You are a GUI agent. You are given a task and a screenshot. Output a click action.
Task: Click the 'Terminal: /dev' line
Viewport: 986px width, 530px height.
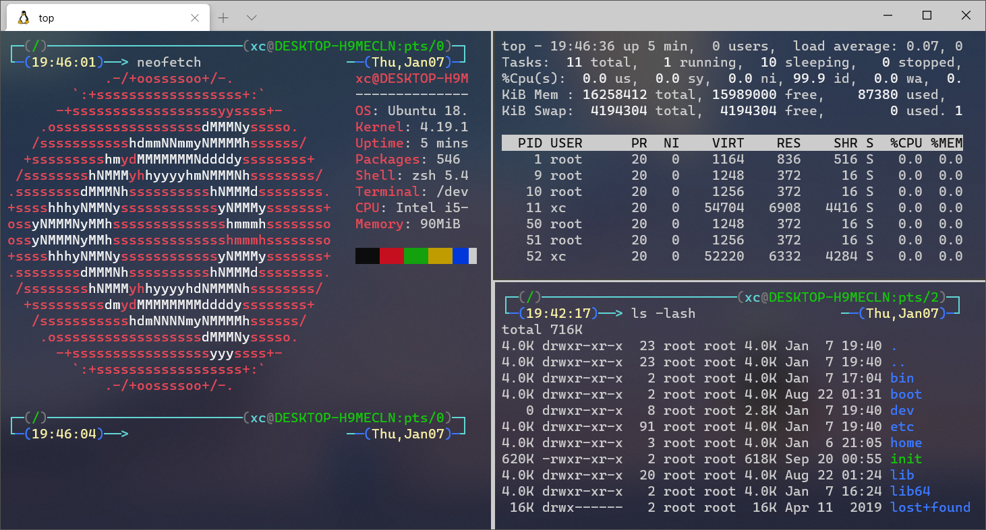click(x=412, y=192)
